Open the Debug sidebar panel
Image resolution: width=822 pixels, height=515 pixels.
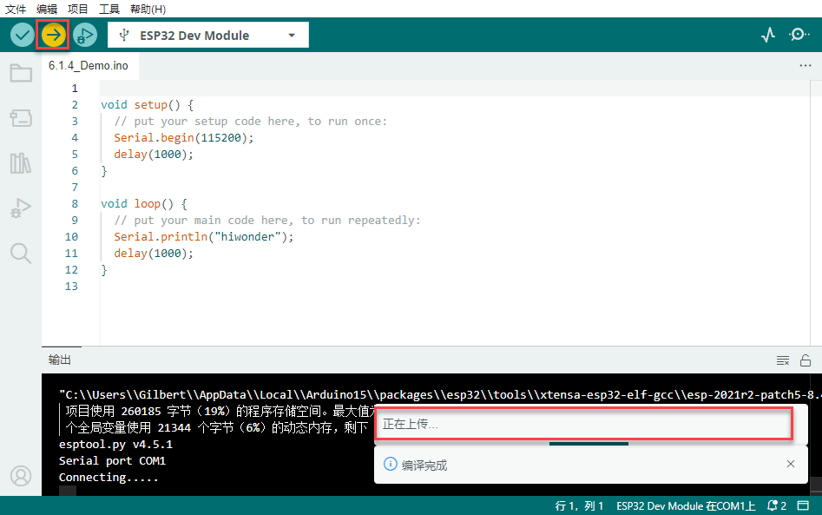click(x=21, y=208)
